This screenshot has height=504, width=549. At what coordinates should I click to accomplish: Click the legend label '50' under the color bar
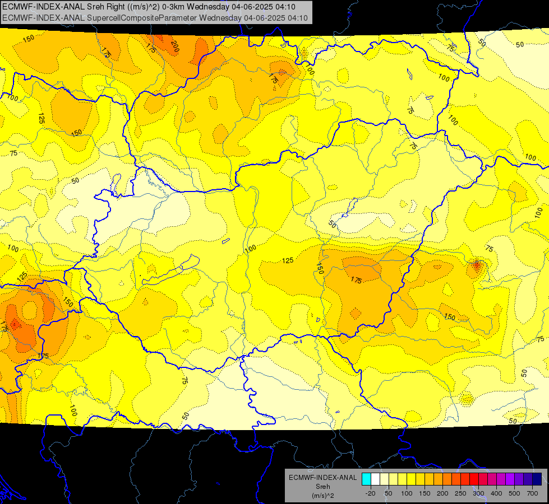388,493
